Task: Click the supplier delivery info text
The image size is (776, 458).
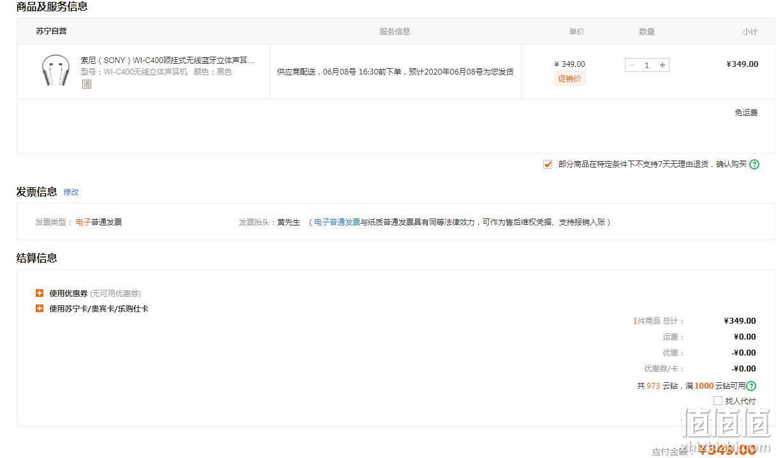Action: click(x=395, y=72)
